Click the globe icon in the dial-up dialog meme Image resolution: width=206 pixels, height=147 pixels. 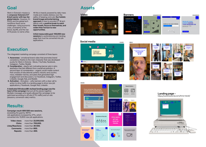coord(87,98)
